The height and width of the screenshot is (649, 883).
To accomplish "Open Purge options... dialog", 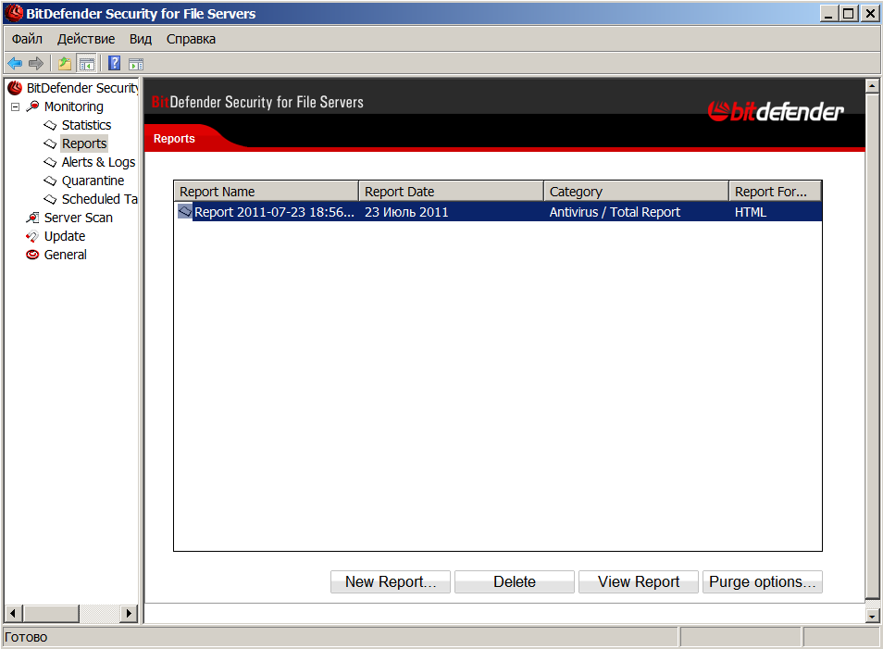I will pos(763,582).
